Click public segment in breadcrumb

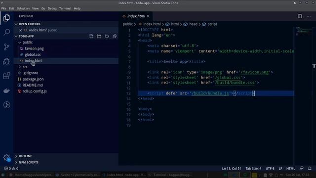pos(128,24)
